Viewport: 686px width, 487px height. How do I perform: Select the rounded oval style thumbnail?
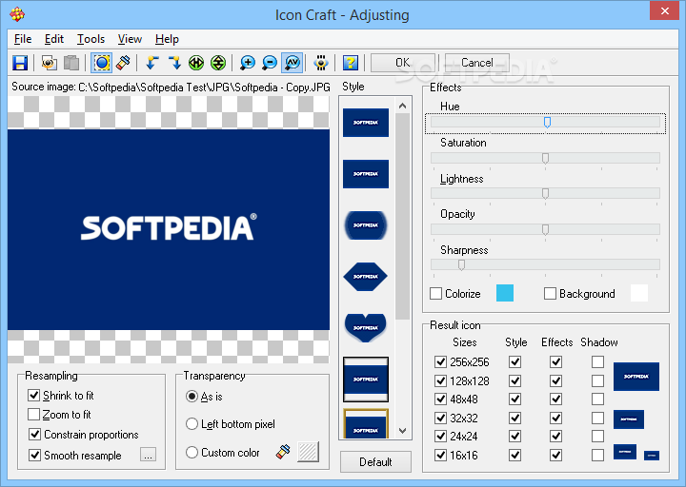point(366,225)
